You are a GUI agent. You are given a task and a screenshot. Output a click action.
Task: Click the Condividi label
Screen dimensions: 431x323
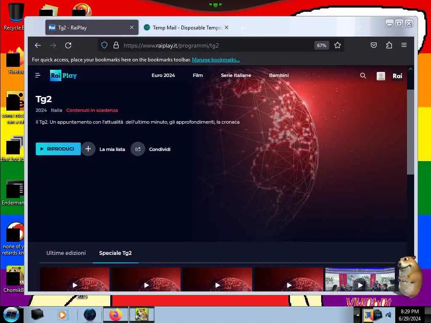point(160,149)
